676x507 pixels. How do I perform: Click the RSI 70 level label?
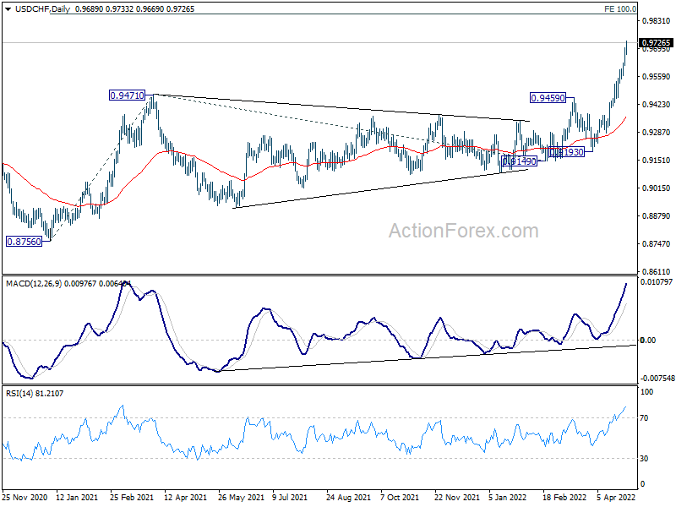tap(644, 417)
